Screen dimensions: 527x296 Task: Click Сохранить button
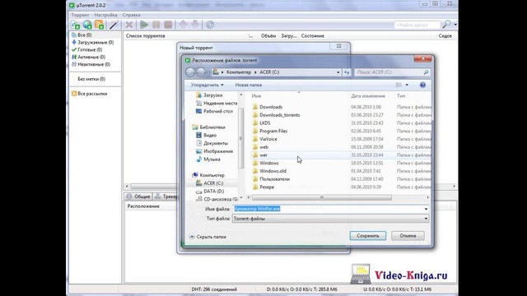tap(368, 236)
